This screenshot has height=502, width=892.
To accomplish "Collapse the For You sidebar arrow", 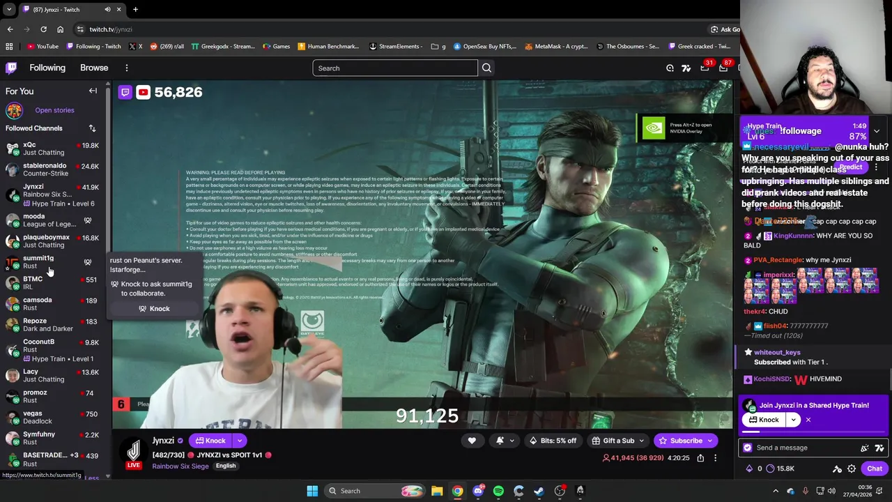I will pos(93,91).
